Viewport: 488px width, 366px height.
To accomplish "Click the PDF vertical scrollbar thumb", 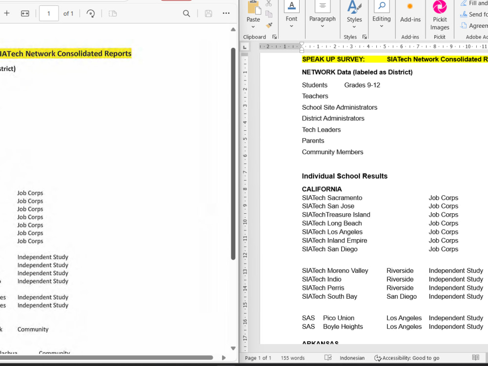I will [x=233, y=154].
